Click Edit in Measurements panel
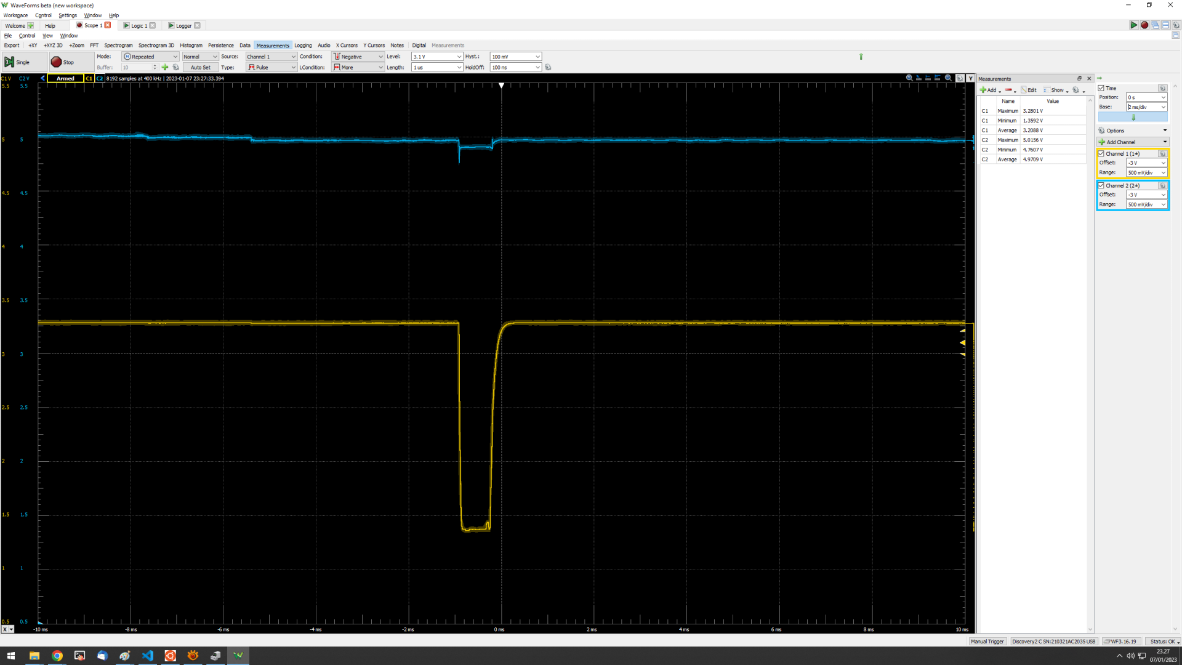1182x665 pixels. [x=1029, y=90]
